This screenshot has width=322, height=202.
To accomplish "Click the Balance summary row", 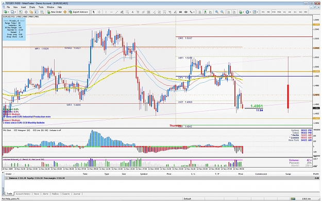I will (x=162, y=178).
